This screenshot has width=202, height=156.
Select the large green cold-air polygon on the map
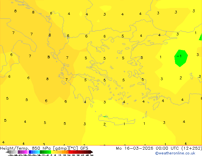click(x=181, y=58)
